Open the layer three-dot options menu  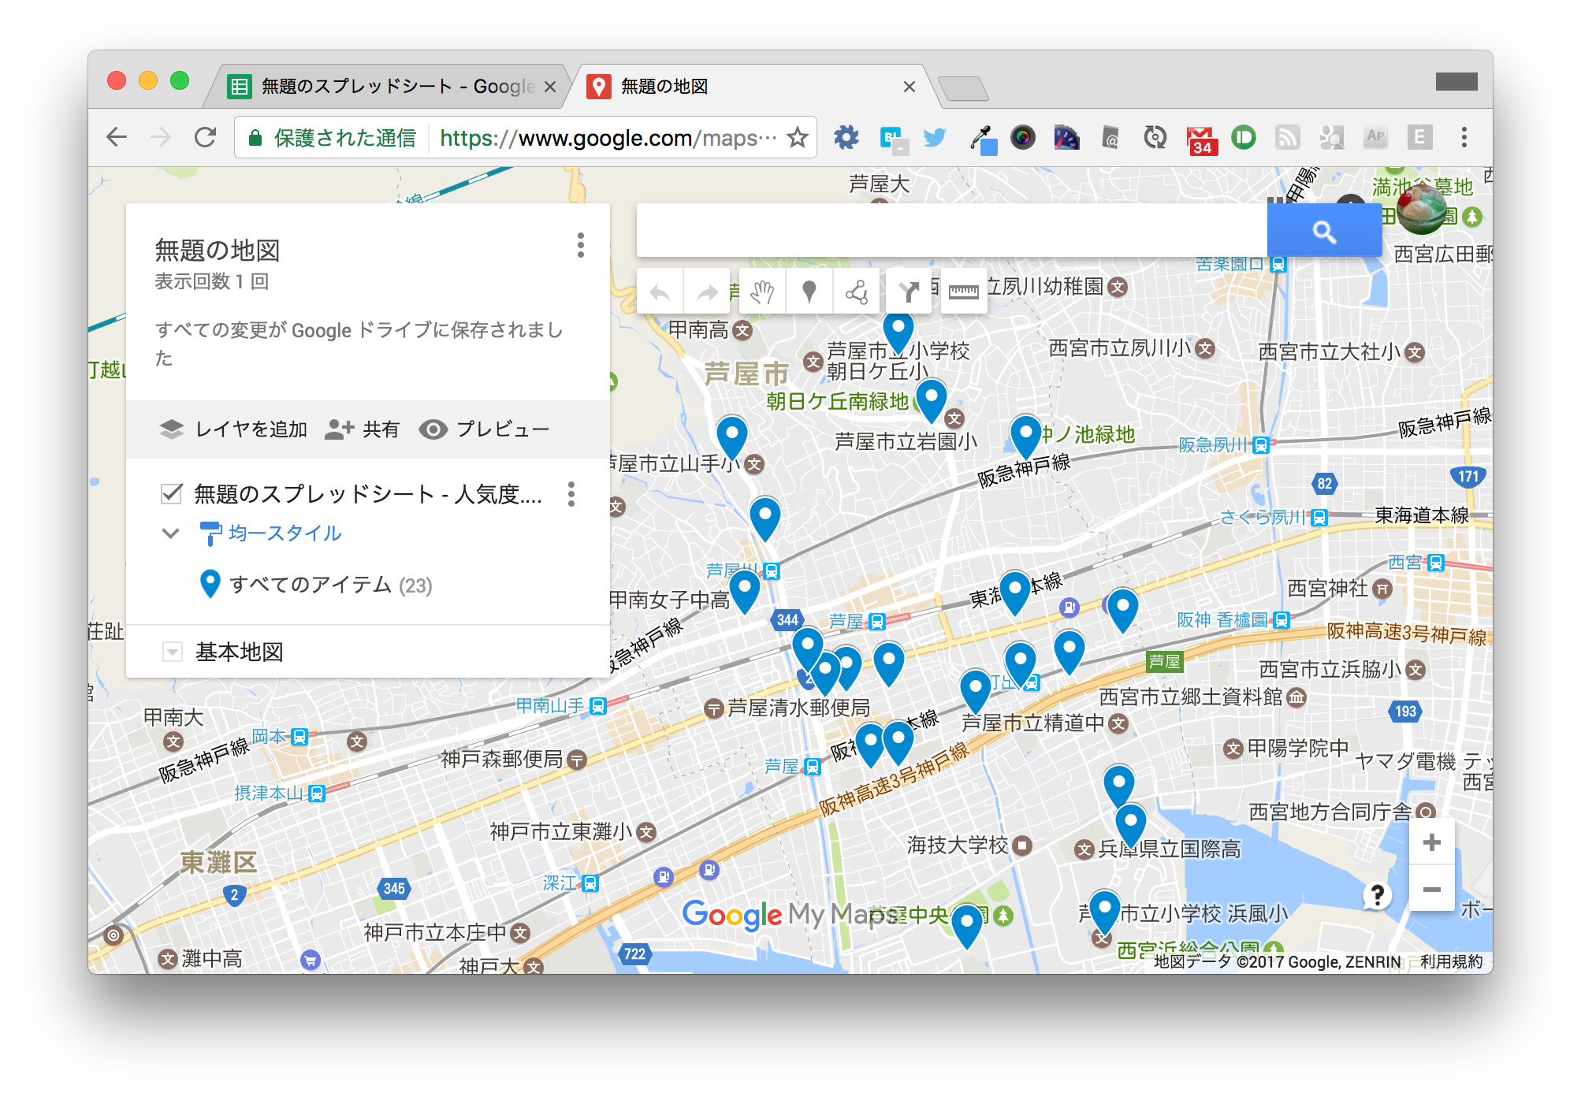[x=571, y=494]
